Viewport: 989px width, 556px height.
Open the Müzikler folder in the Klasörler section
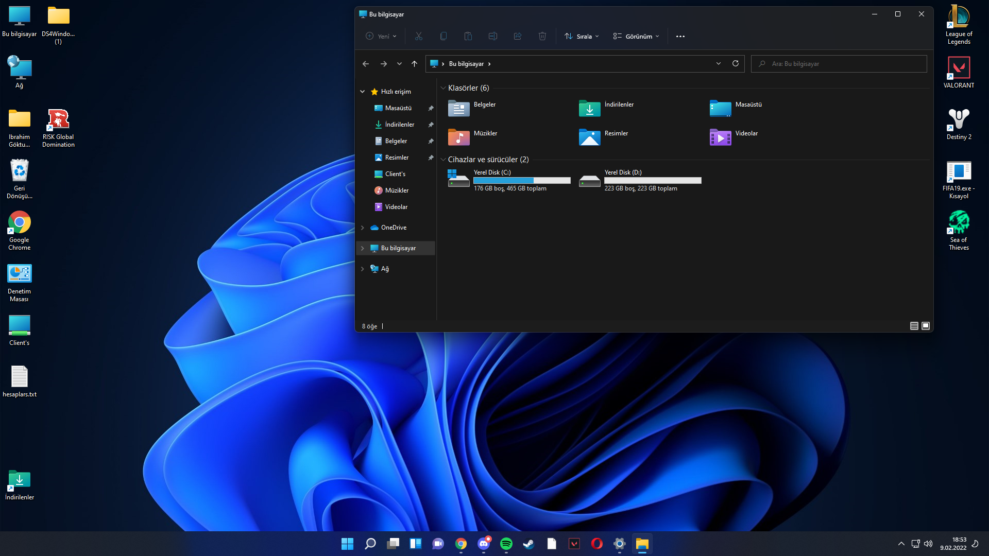473,137
